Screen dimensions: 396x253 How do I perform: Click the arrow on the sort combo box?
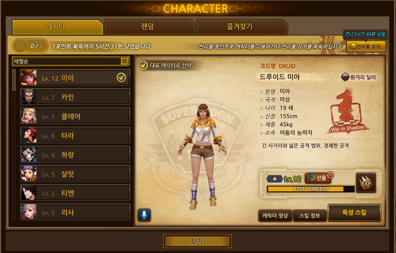click(125, 61)
